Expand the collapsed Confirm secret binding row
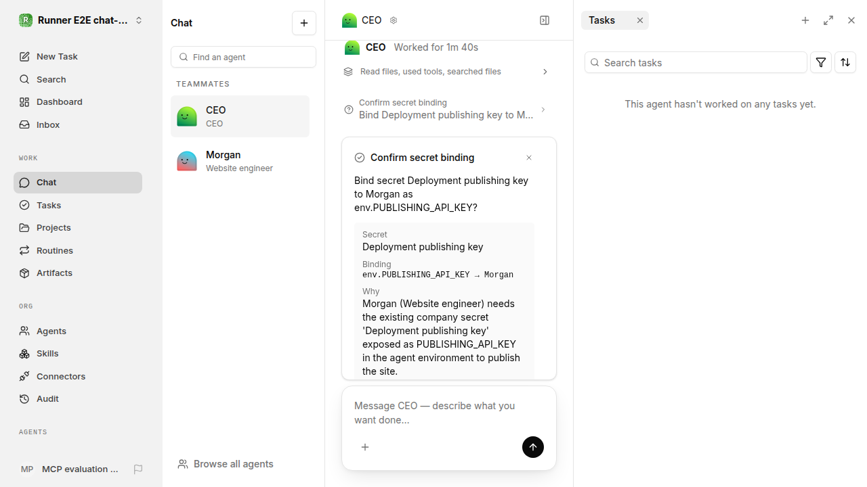 click(446, 110)
